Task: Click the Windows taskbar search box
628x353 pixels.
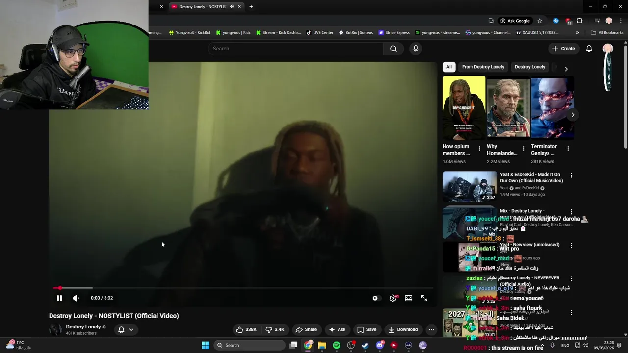Action: pos(250,345)
